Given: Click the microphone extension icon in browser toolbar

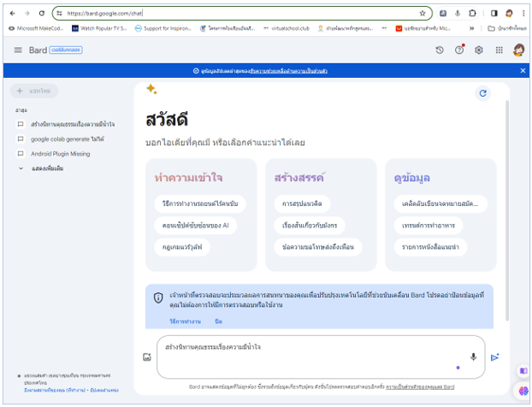Looking at the screenshot, I should coord(458,13).
